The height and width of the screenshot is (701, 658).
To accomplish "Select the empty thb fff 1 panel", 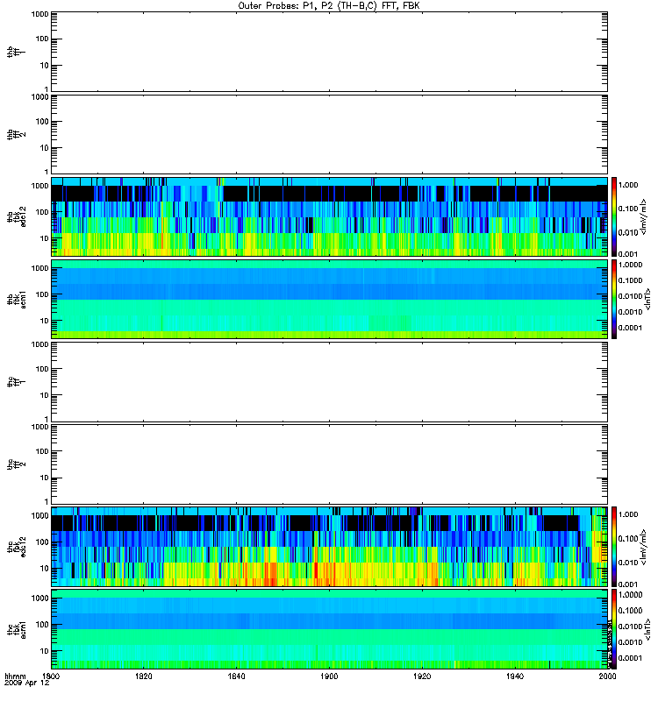I will [329, 52].
